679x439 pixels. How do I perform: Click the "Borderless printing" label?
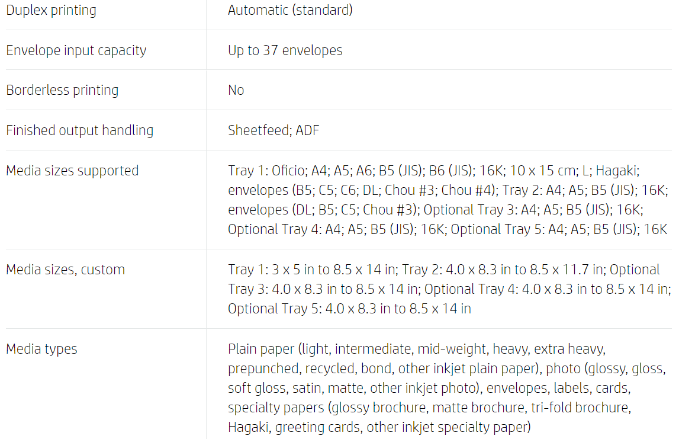coord(62,90)
